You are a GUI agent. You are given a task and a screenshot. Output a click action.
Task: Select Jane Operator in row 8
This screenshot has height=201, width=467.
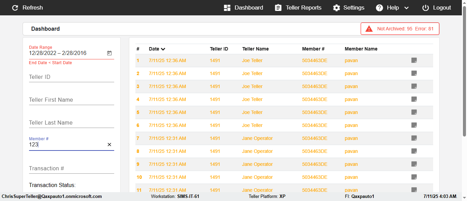(x=257, y=151)
